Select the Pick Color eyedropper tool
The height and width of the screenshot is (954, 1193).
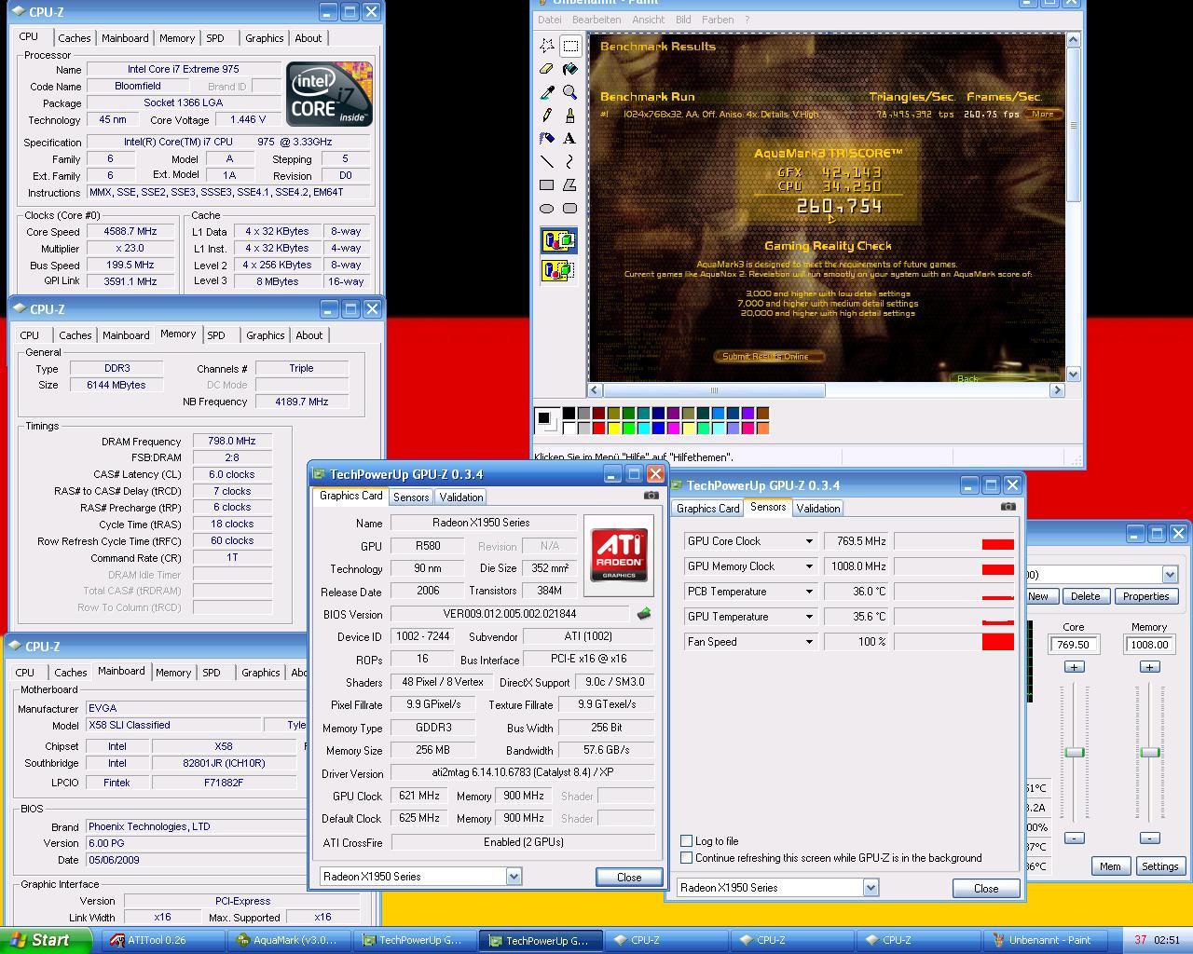(x=547, y=92)
